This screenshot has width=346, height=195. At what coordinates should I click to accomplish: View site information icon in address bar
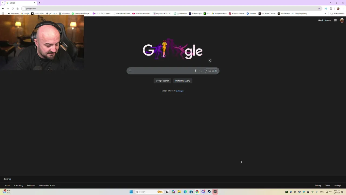(24, 8)
